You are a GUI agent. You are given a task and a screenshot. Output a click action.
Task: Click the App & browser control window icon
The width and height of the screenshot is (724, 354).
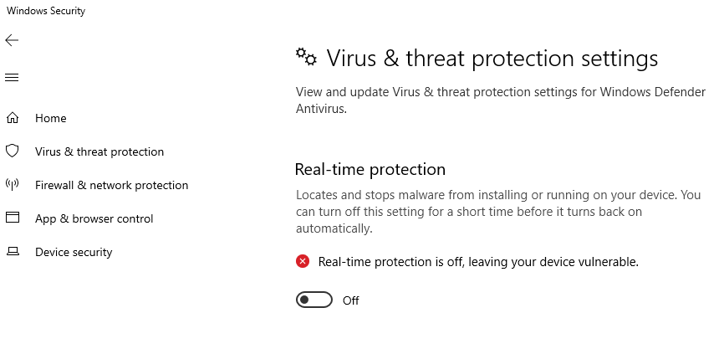(13, 218)
